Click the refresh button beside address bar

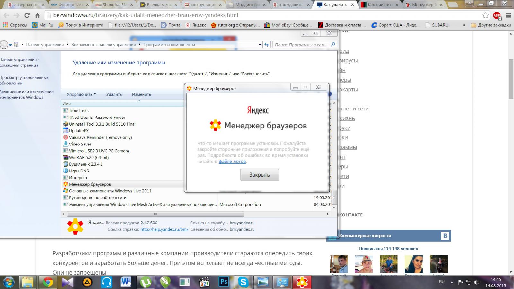(x=267, y=45)
